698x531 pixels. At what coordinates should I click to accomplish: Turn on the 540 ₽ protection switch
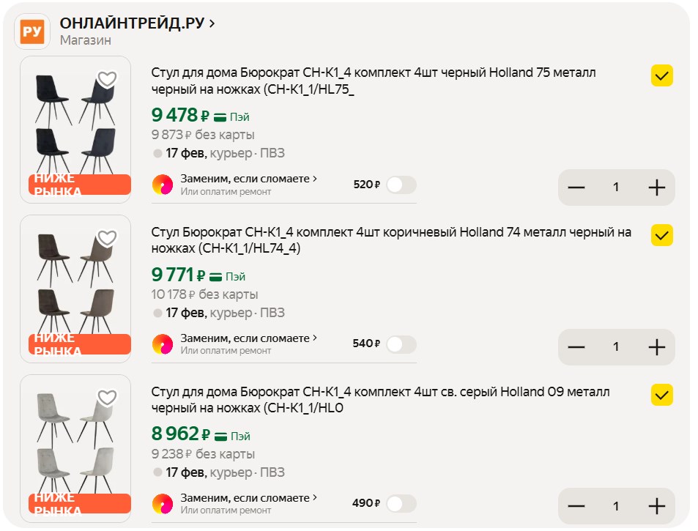click(x=401, y=344)
